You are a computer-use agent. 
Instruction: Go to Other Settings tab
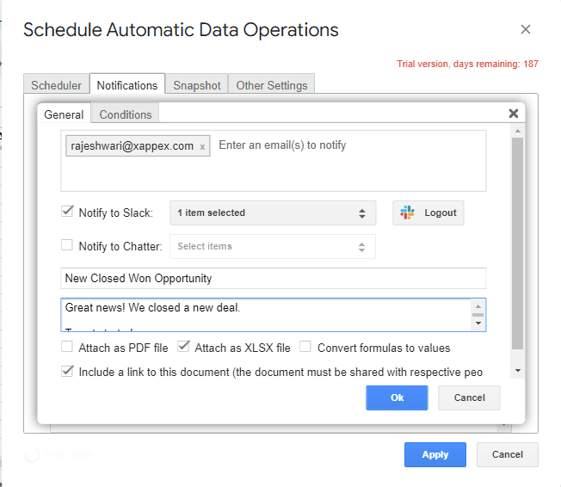coord(272,85)
